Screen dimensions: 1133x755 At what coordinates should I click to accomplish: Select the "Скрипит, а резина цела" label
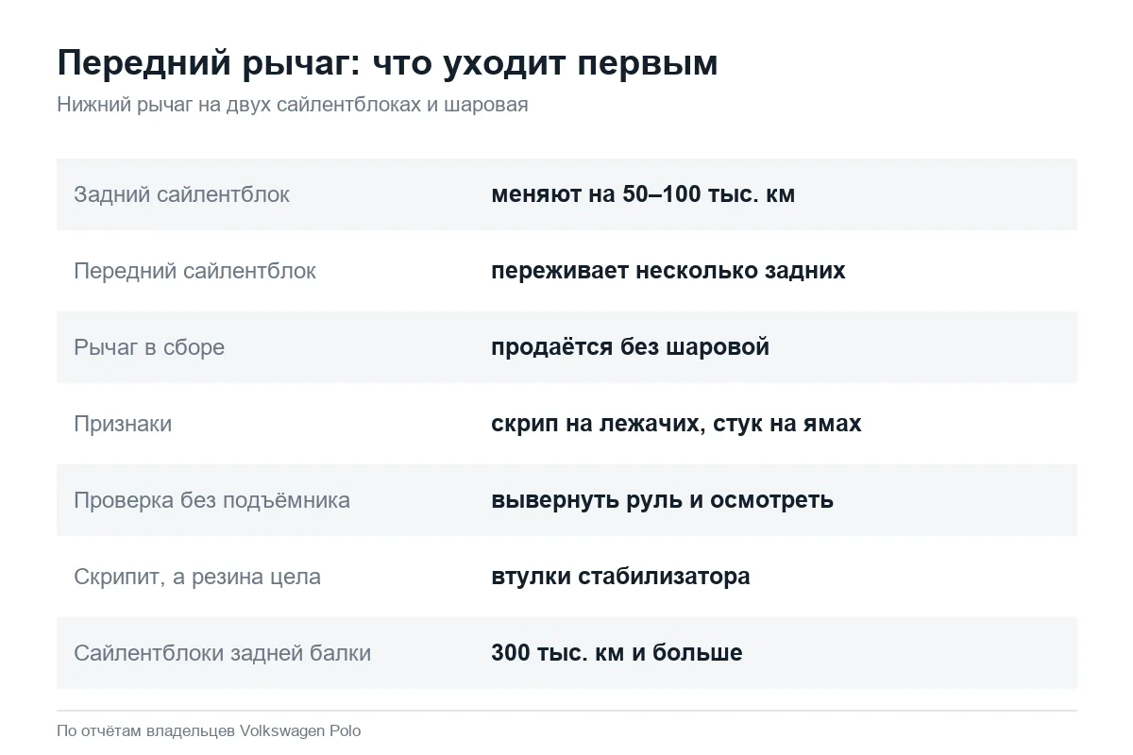(197, 577)
